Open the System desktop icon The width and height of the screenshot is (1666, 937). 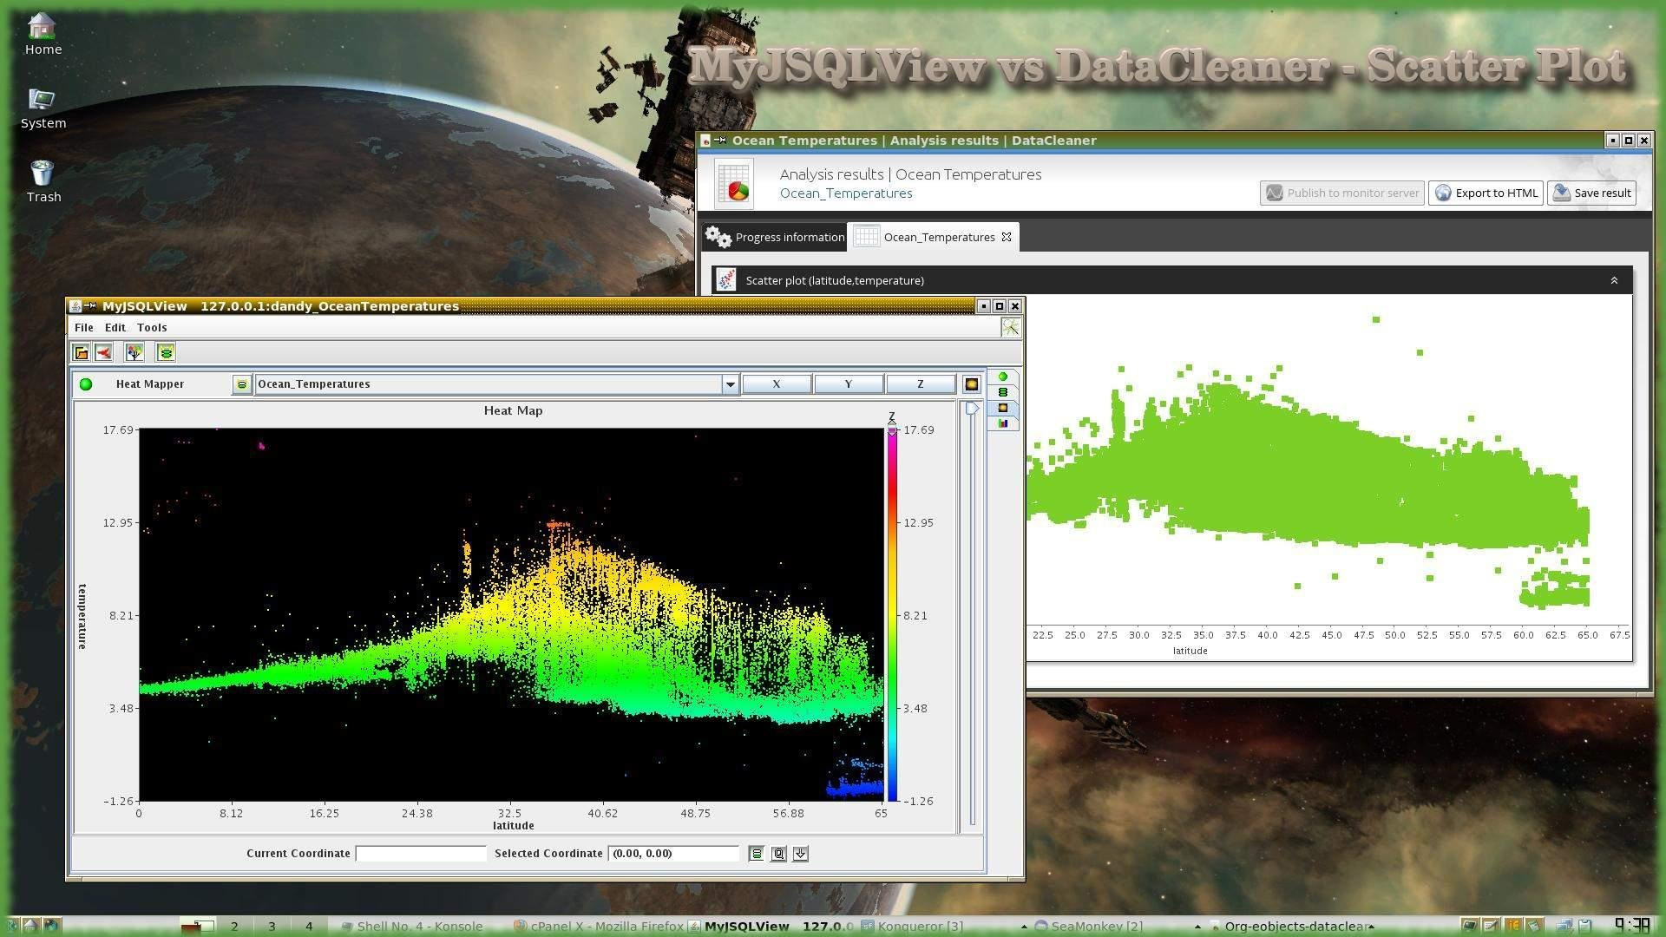pyautogui.click(x=43, y=108)
